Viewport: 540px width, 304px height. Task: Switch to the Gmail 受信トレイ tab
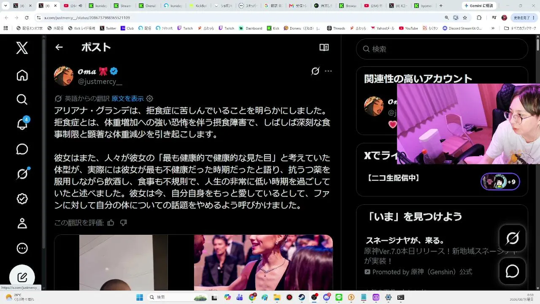(297, 6)
